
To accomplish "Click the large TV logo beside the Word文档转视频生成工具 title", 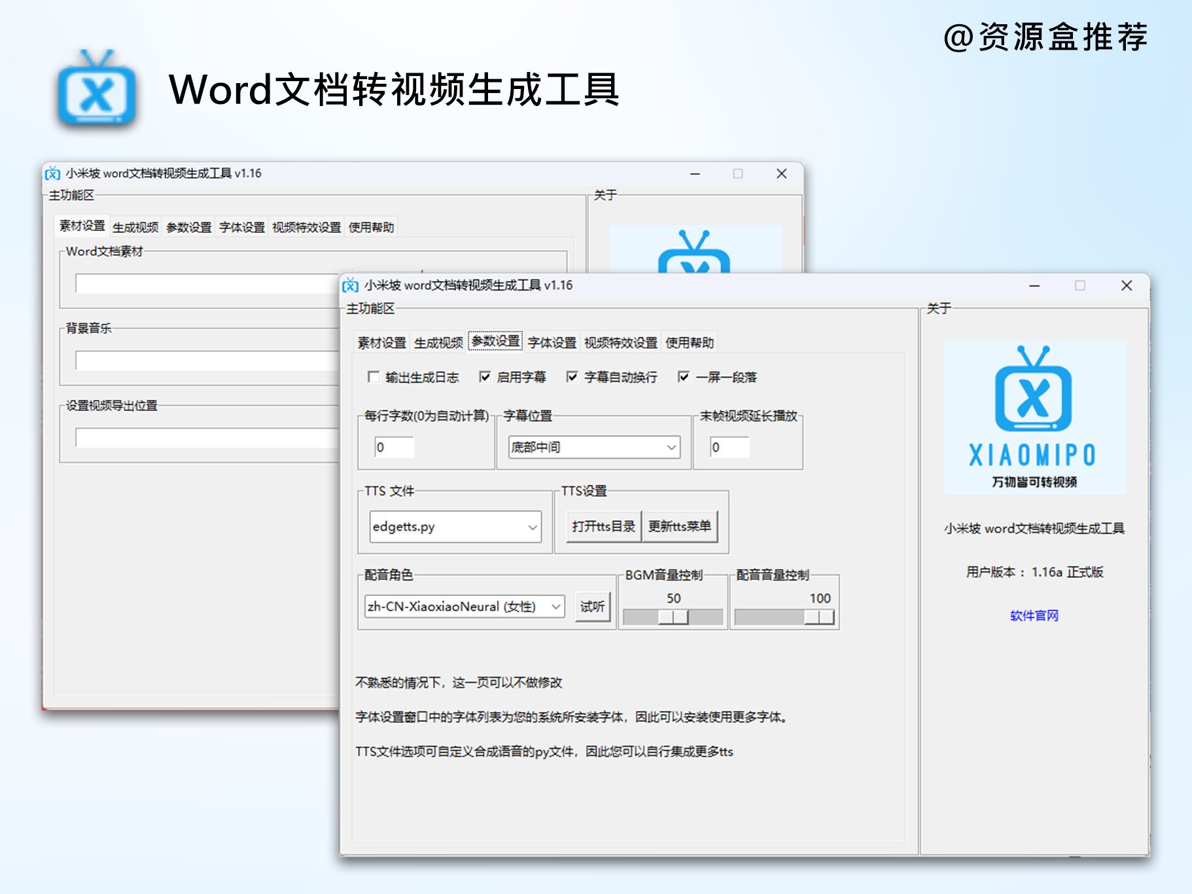I will pyautogui.click(x=97, y=88).
